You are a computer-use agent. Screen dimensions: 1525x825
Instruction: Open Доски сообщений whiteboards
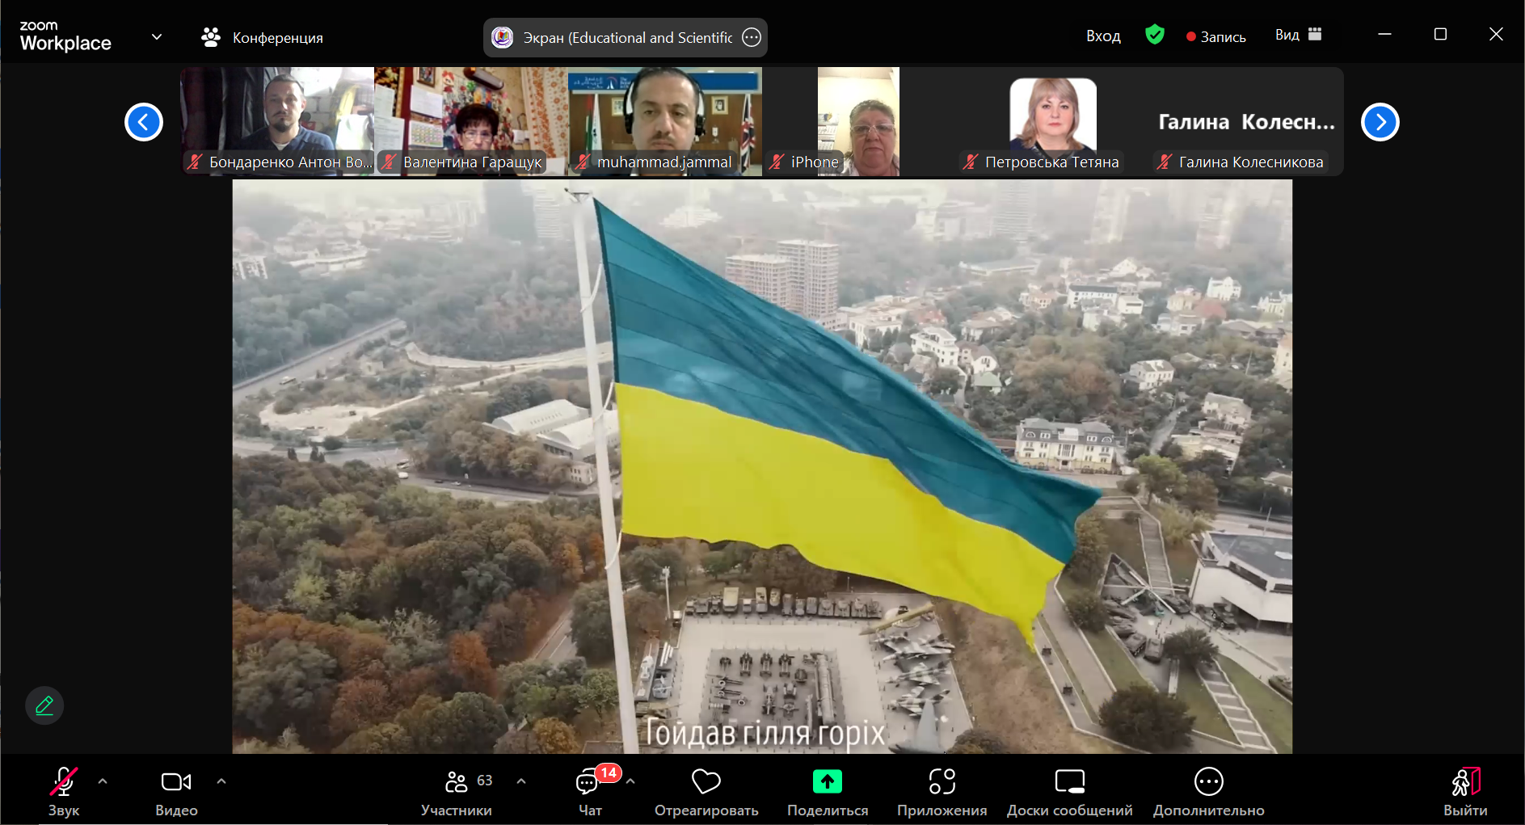coord(1069,782)
